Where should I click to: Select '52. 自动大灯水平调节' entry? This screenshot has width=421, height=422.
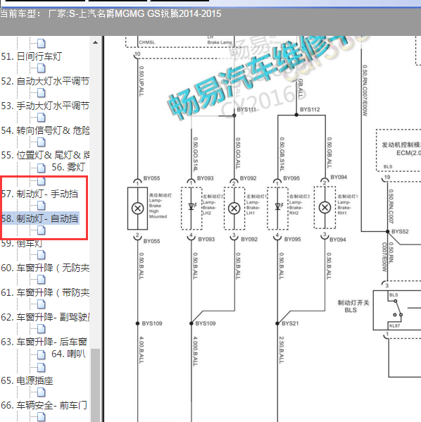[45, 81]
